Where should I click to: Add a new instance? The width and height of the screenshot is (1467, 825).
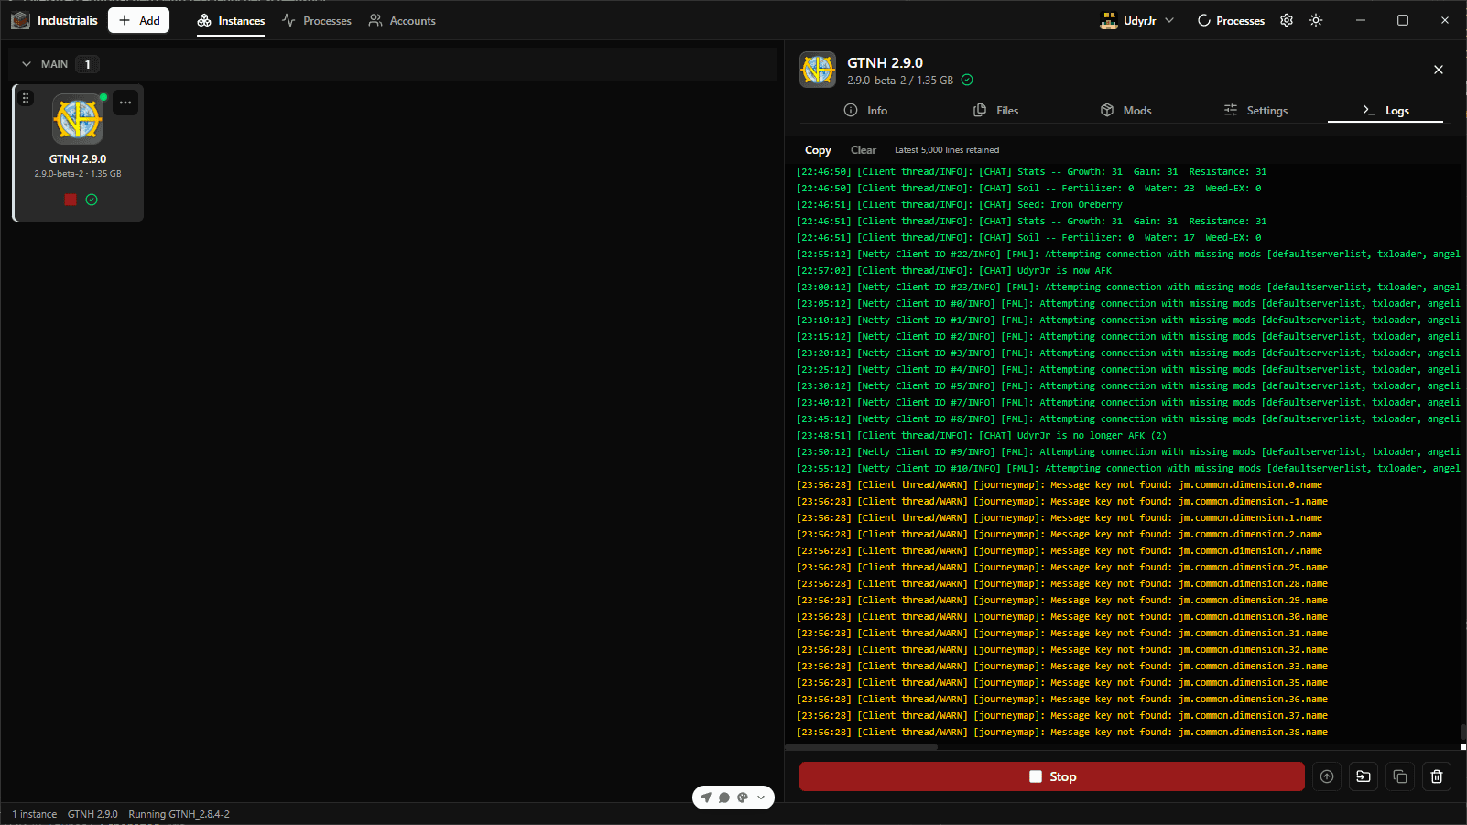click(138, 20)
